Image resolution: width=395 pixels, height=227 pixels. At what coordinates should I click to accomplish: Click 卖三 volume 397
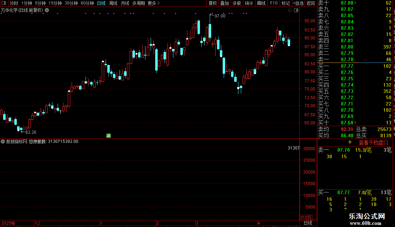point(387,47)
